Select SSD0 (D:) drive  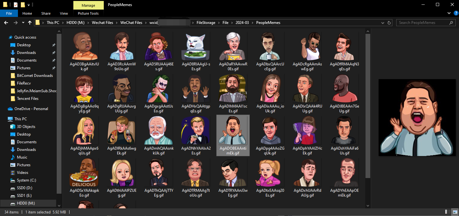(x=24, y=188)
